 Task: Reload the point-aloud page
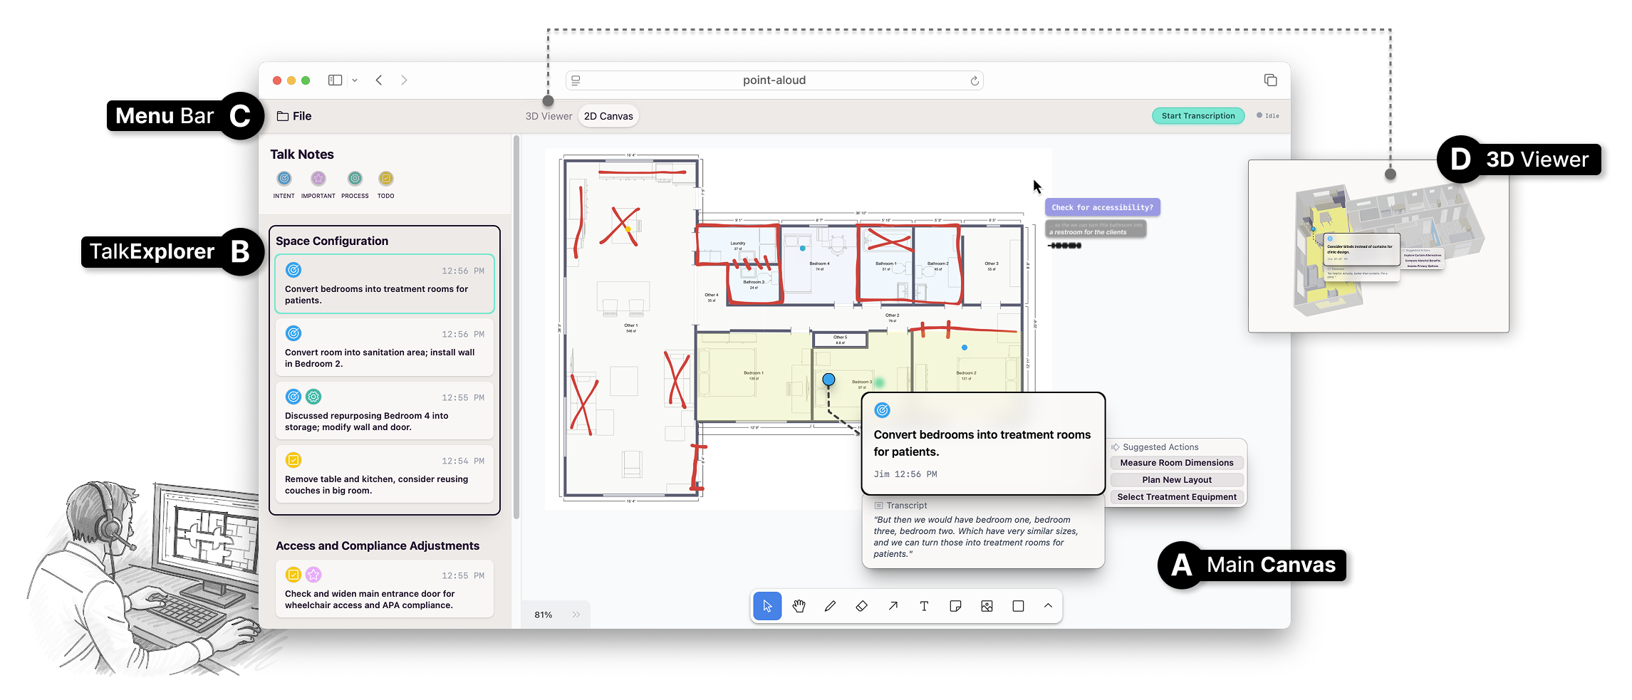pyautogui.click(x=974, y=80)
